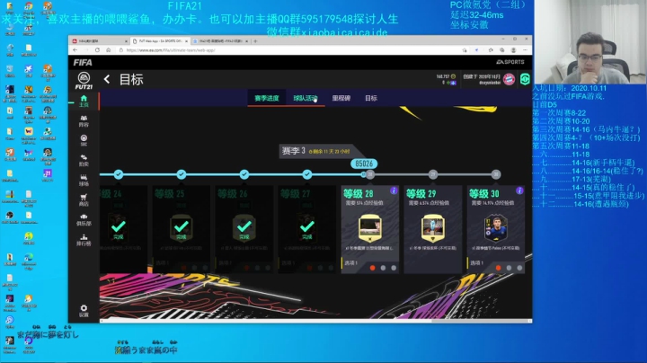Open the 俱乐部 club icon in sidebar

[84, 220]
